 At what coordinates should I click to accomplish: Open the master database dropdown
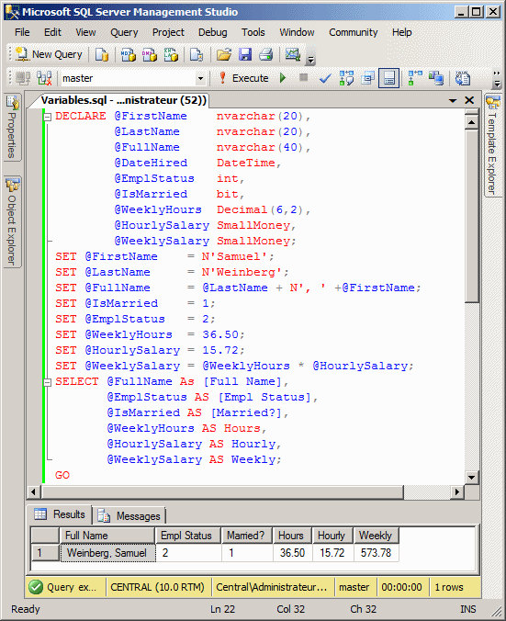[x=200, y=78]
